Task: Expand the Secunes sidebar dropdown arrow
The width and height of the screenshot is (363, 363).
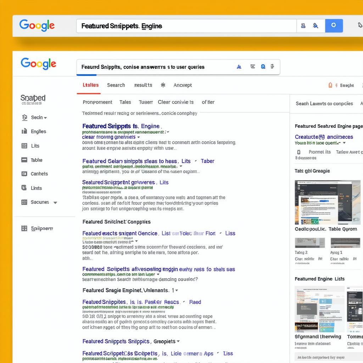Action: click(x=55, y=202)
